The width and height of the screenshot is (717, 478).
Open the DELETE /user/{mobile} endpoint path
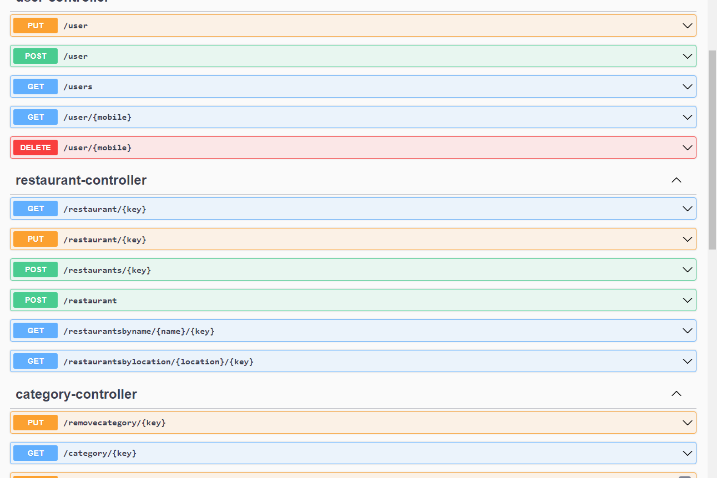point(98,148)
